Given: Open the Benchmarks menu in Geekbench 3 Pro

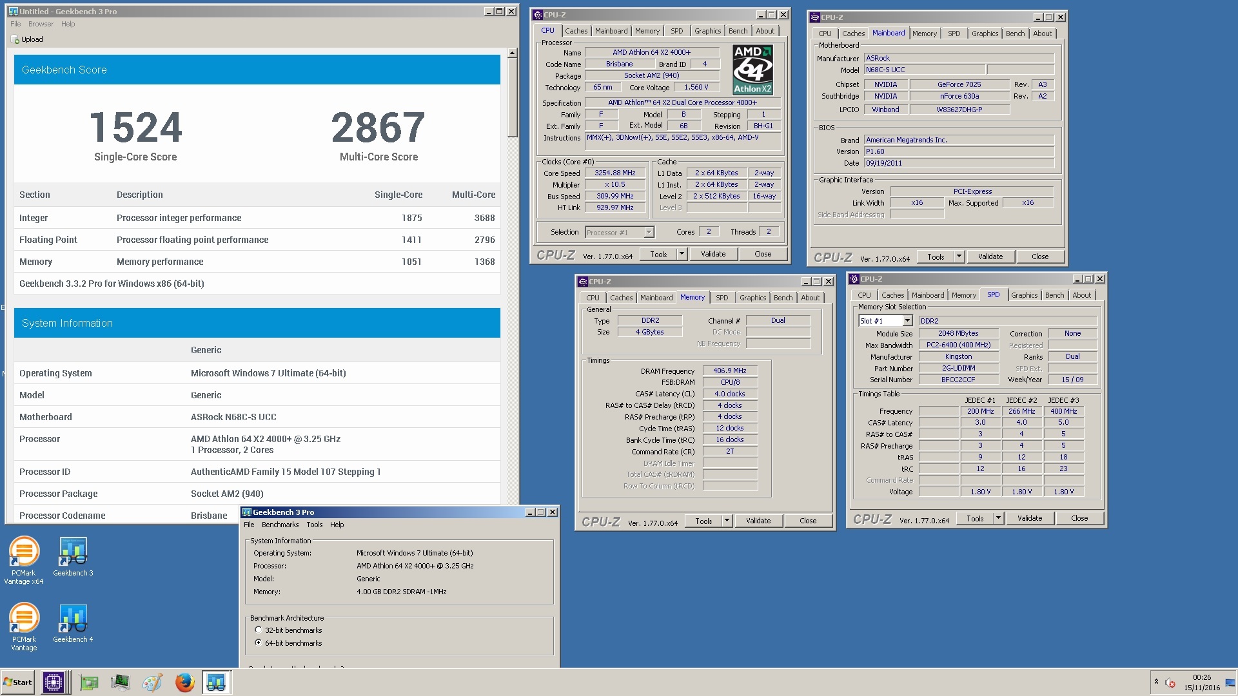Looking at the screenshot, I should coord(280,525).
